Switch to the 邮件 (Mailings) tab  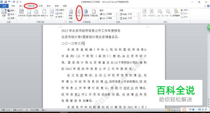click(49, 6)
